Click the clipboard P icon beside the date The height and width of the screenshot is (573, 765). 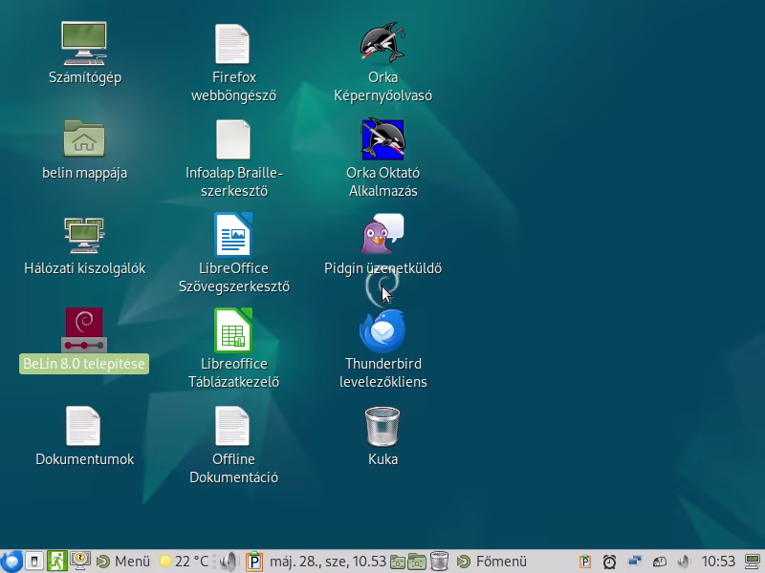pos(254,562)
